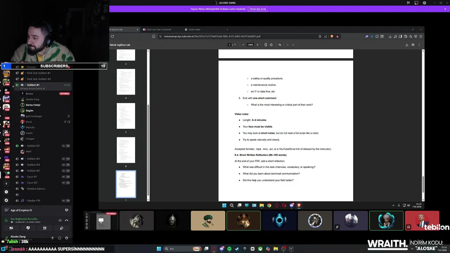Image resolution: width=450 pixels, height=253 pixels.
Task: Disconnect from the voice channel
Action: pos(66,220)
